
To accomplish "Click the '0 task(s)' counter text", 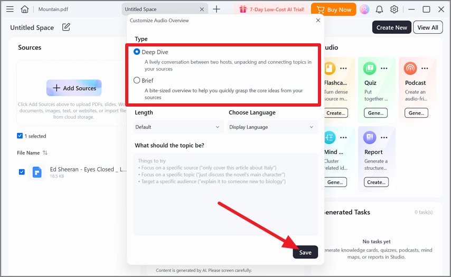I will pos(424,212).
